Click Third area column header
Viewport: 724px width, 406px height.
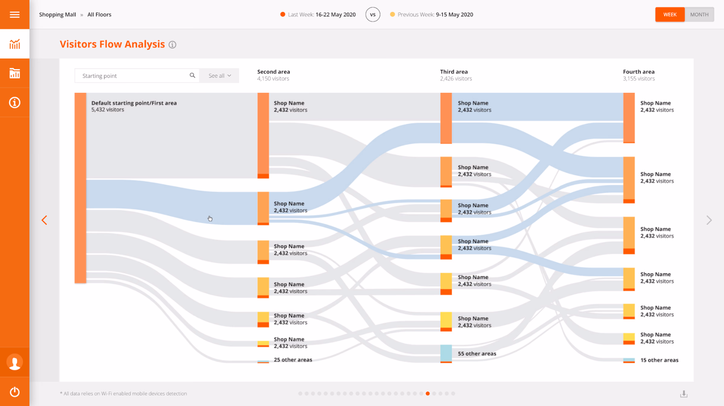pyautogui.click(x=454, y=72)
